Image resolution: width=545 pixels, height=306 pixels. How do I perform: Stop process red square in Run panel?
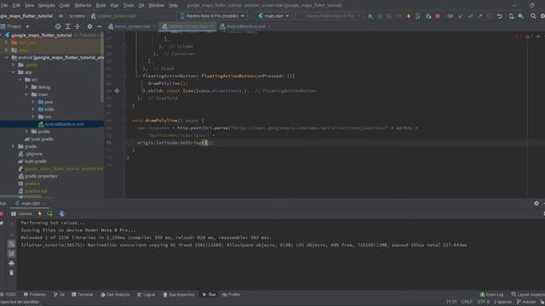click(2, 213)
